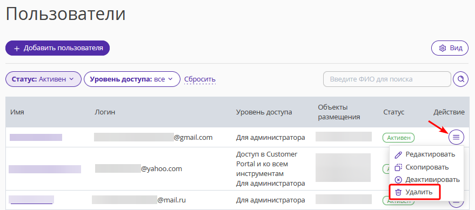
Task: Click the plus icon on Добавить пользователя
Action: point(17,49)
